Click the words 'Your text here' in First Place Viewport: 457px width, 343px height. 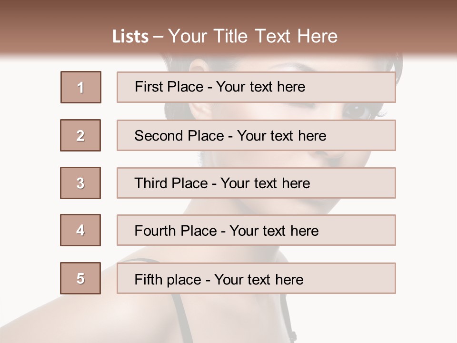click(x=260, y=87)
